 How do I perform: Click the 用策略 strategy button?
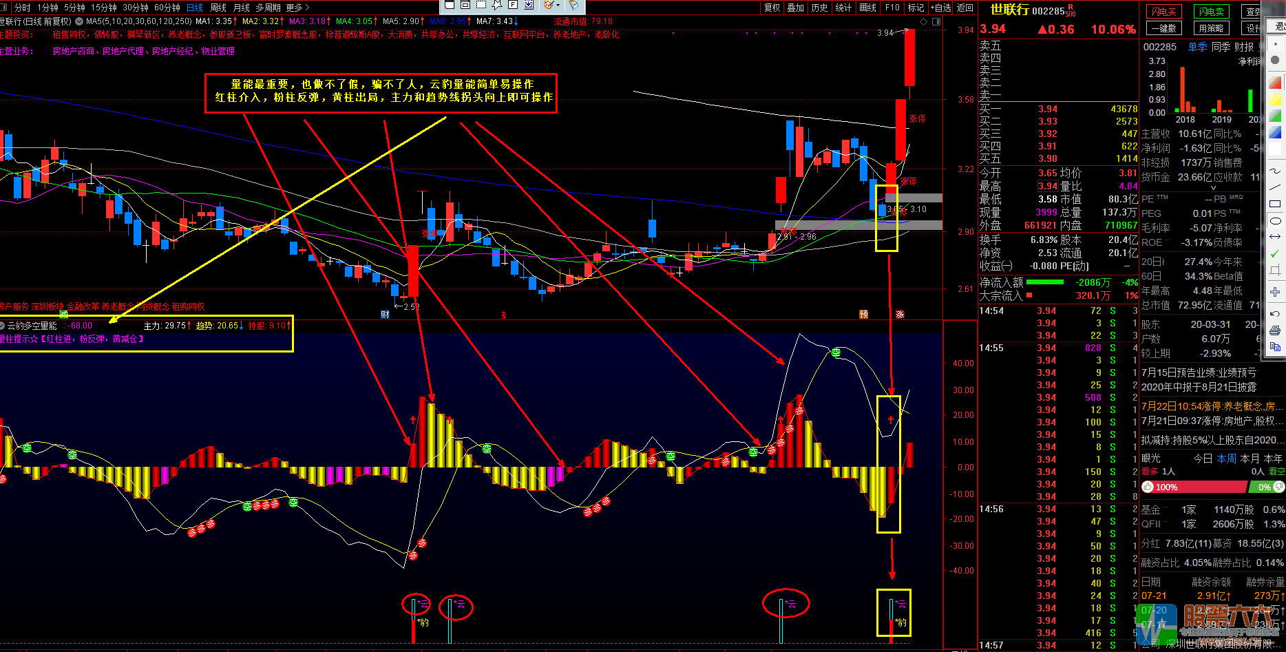click(1212, 28)
